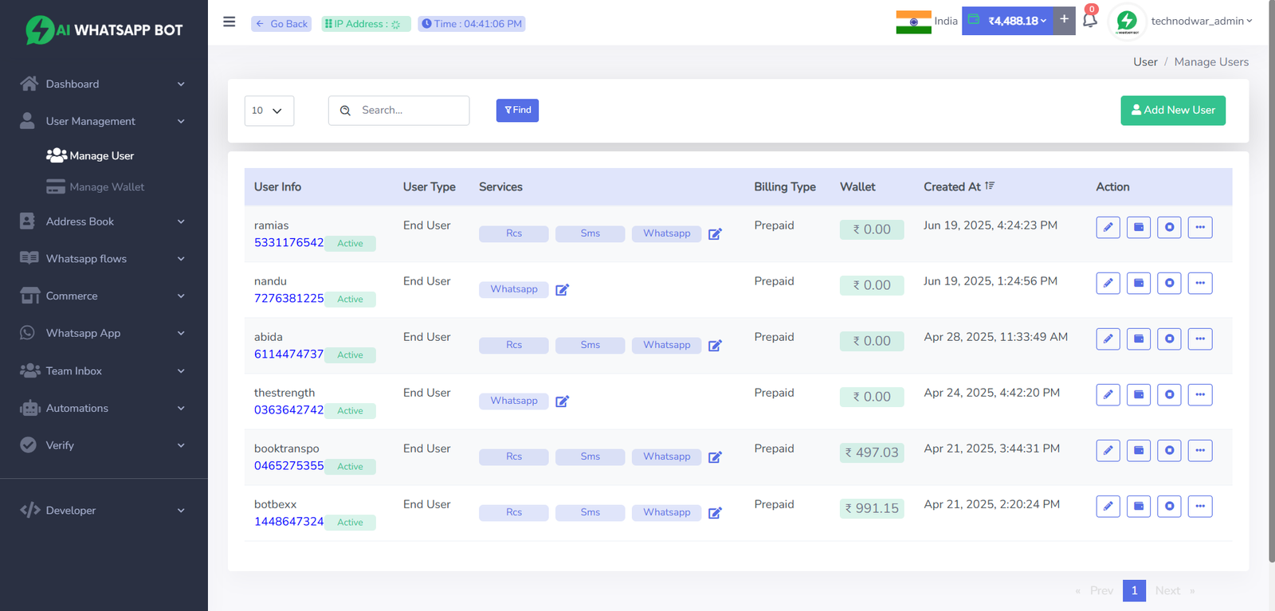
Task: Click the India flag icon
Action: [x=913, y=22]
